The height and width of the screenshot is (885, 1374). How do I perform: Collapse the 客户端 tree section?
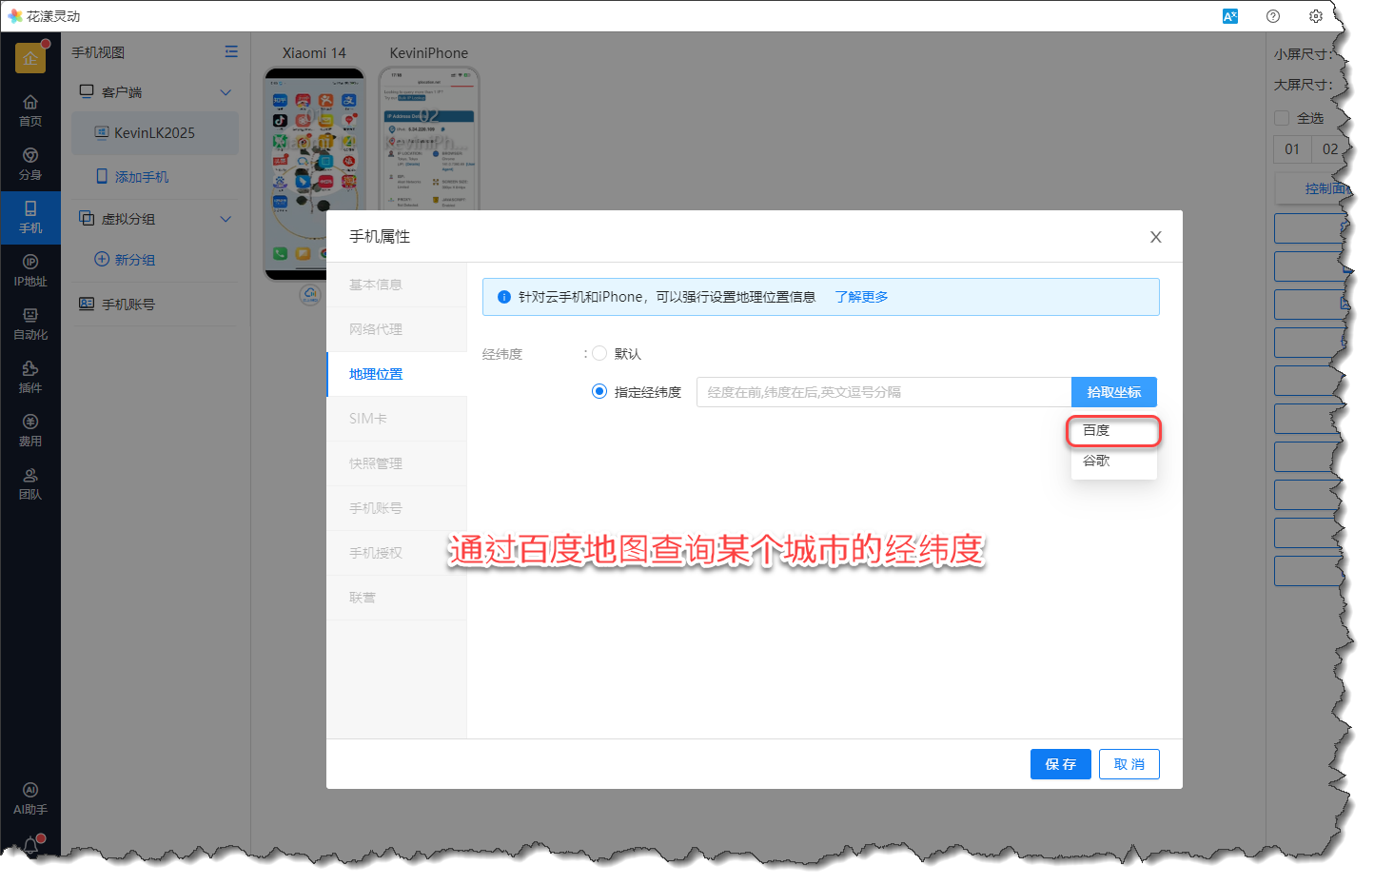(226, 92)
